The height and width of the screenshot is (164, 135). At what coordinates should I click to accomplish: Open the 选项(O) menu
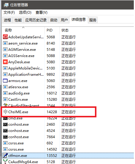tap(25, 12)
